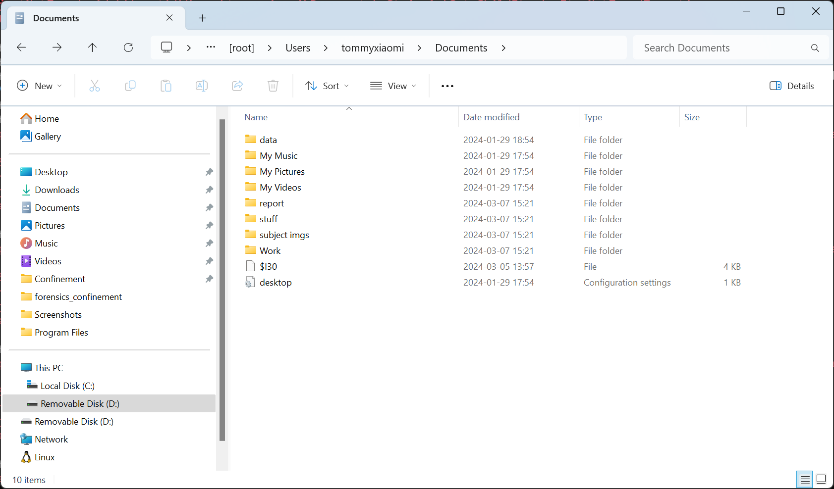Switch to large thumbnails view layout
Screen dimensions: 834x489
(x=821, y=479)
